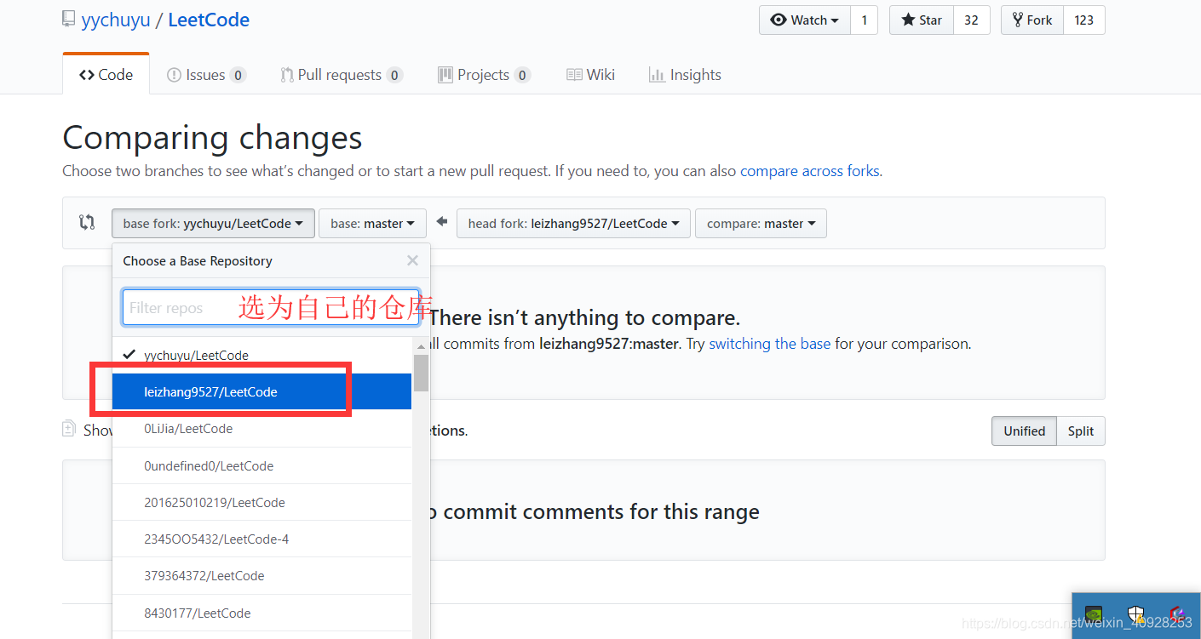Select 2345OO5432/LeetCode-4 from the list

tap(261, 539)
